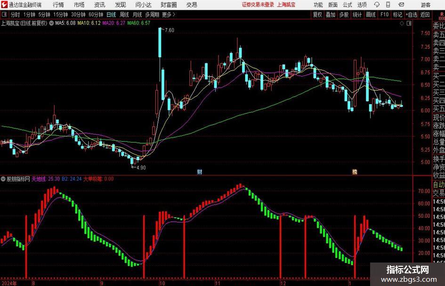Viewport: 445px width, 286px height.
Task: Switch to 60分钟 period tab
Action: click(96, 15)
